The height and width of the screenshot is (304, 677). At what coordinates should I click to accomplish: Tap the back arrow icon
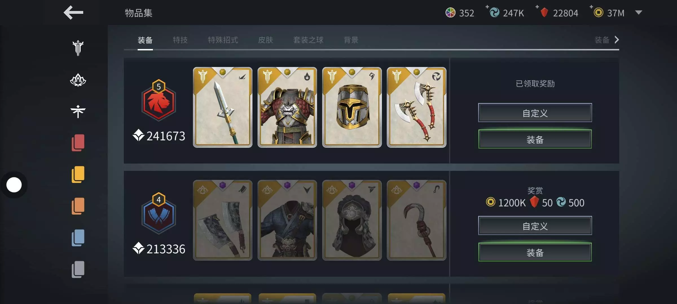coord(73,13)
